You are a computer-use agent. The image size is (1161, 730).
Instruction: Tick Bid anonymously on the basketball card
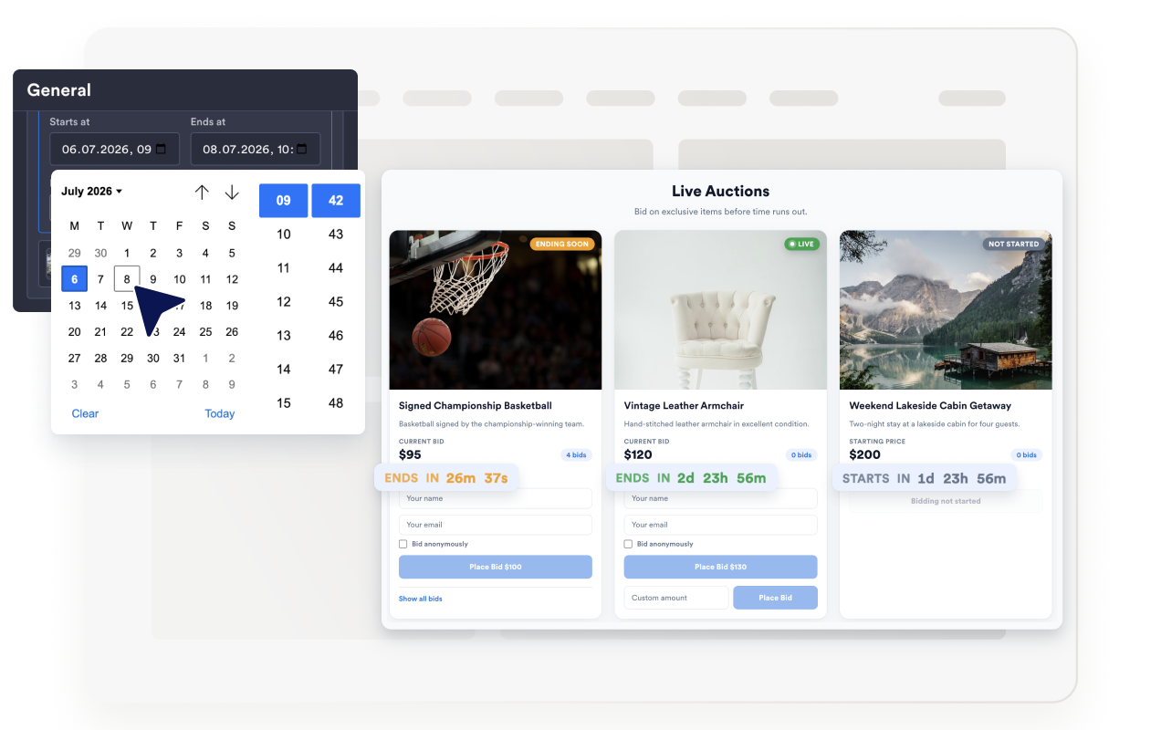pyautogui.click(x=403, y=544)
